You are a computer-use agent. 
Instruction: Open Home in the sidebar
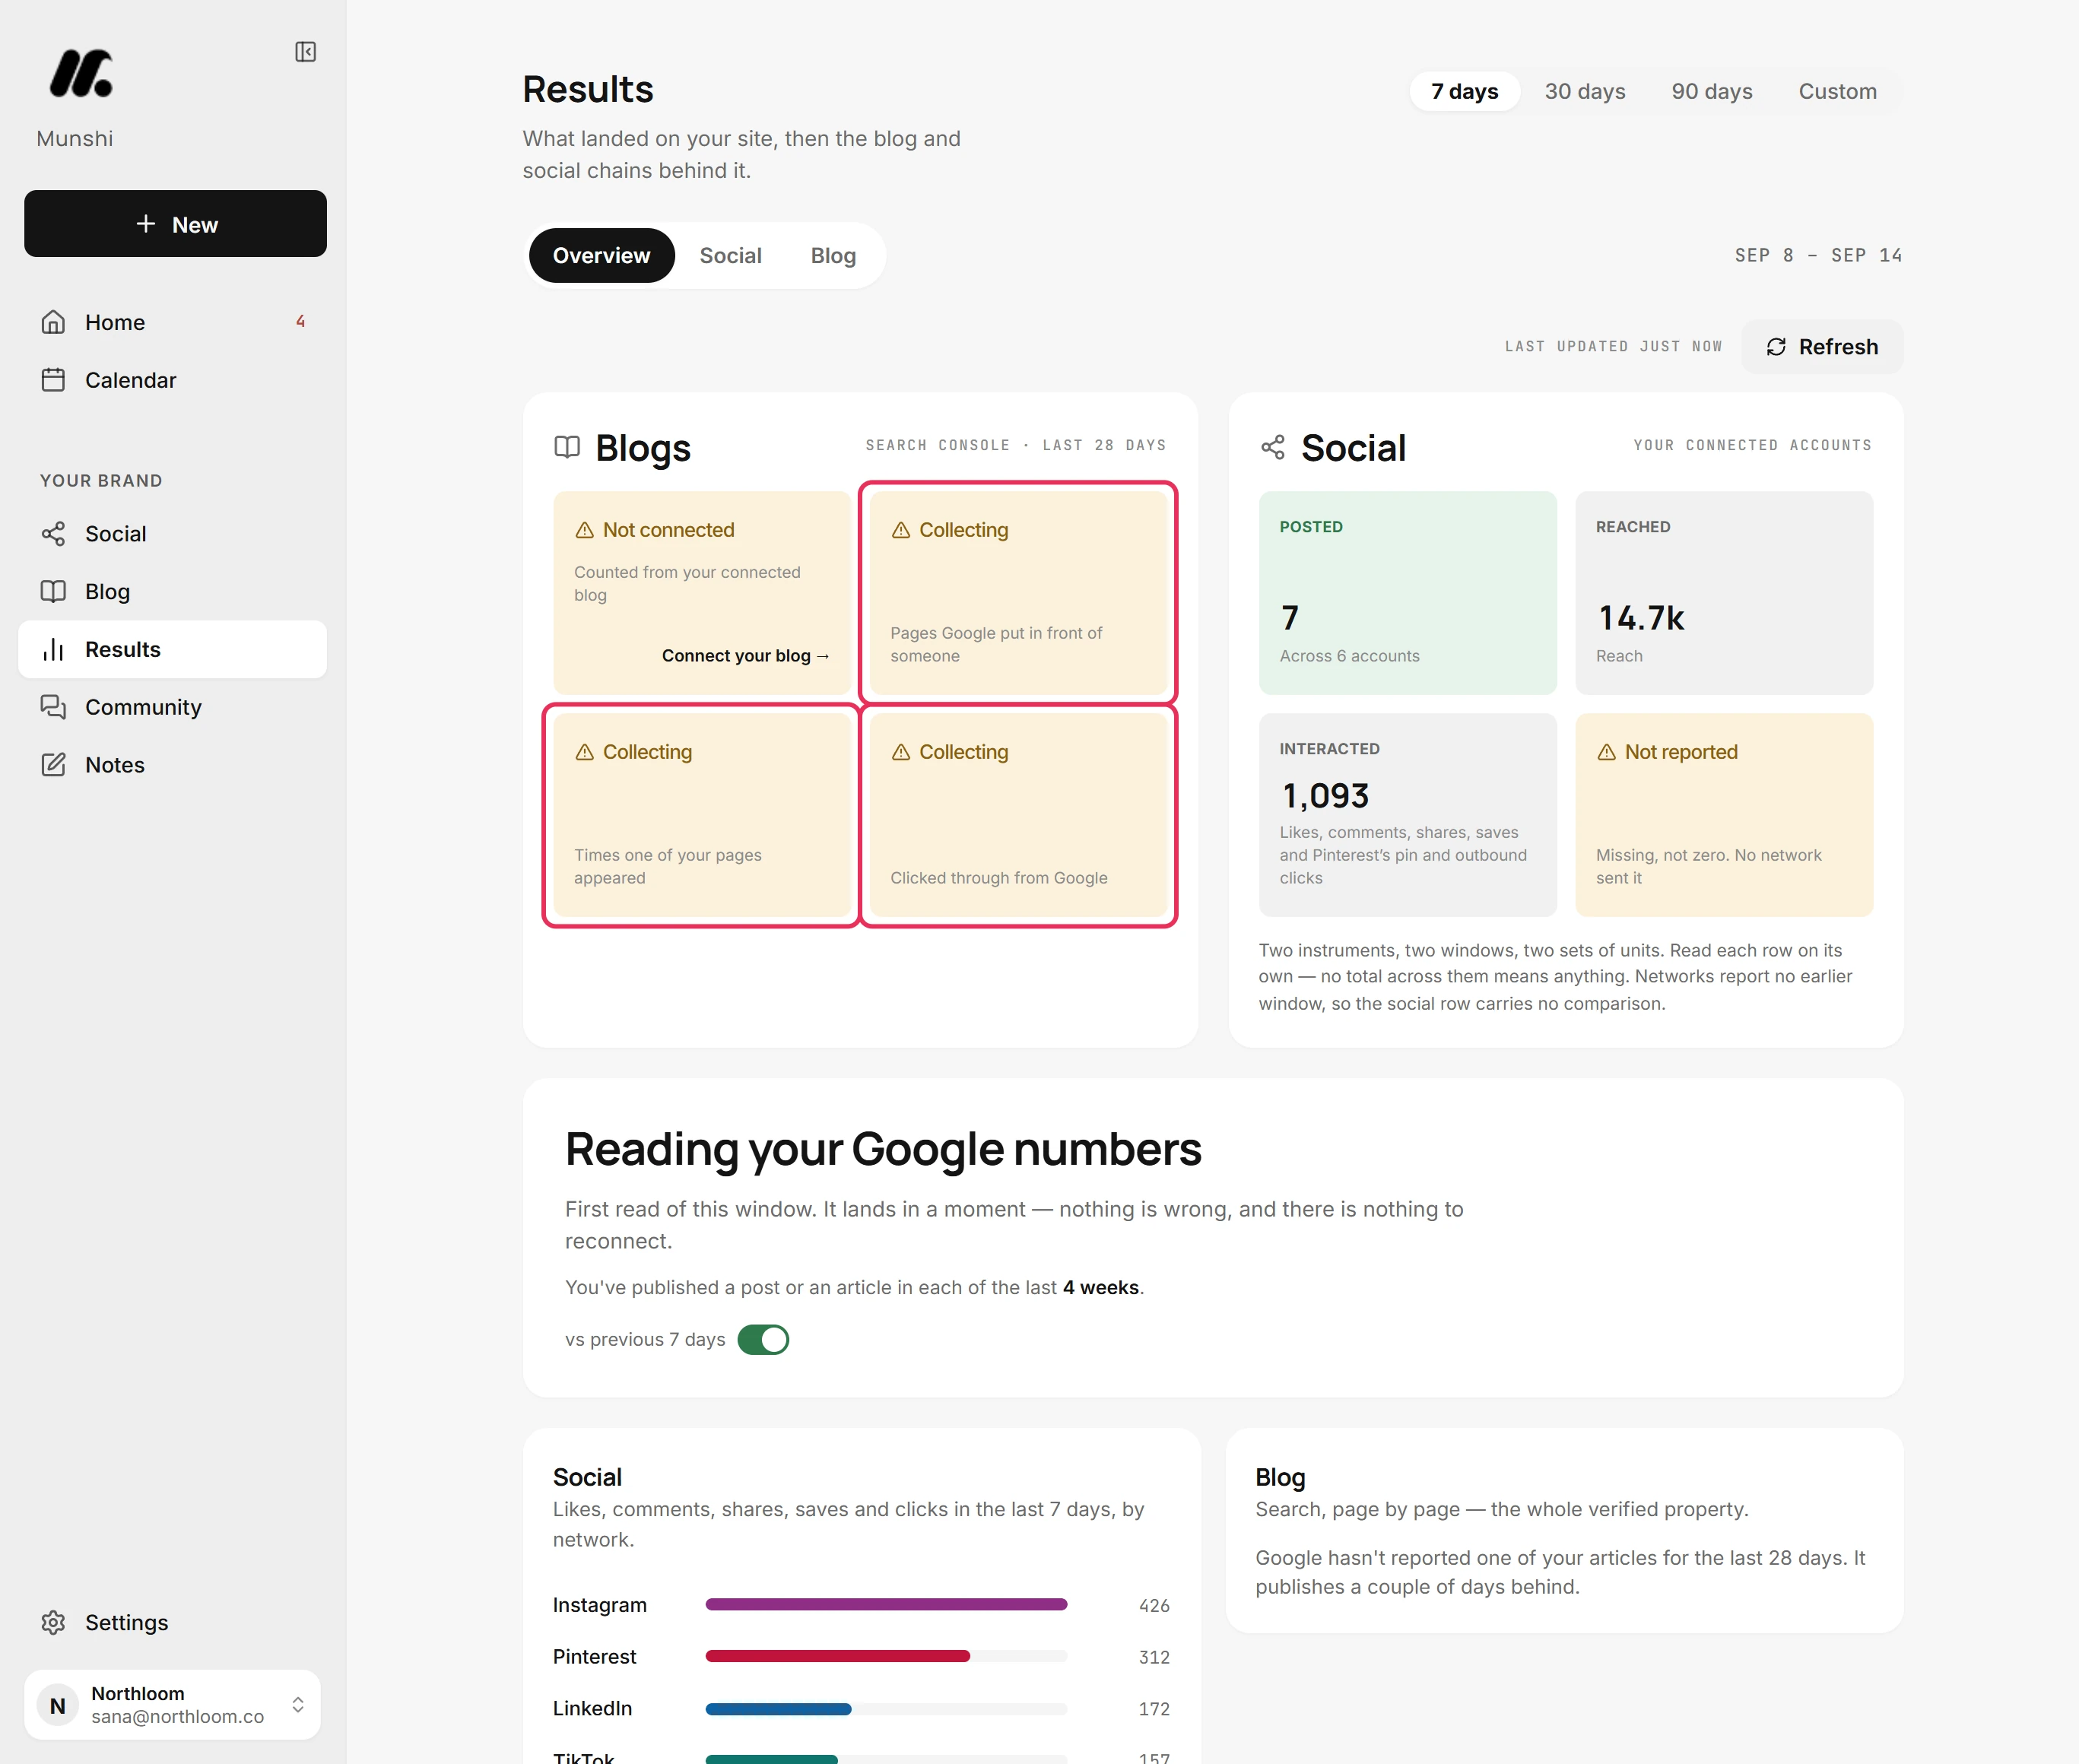172,322
